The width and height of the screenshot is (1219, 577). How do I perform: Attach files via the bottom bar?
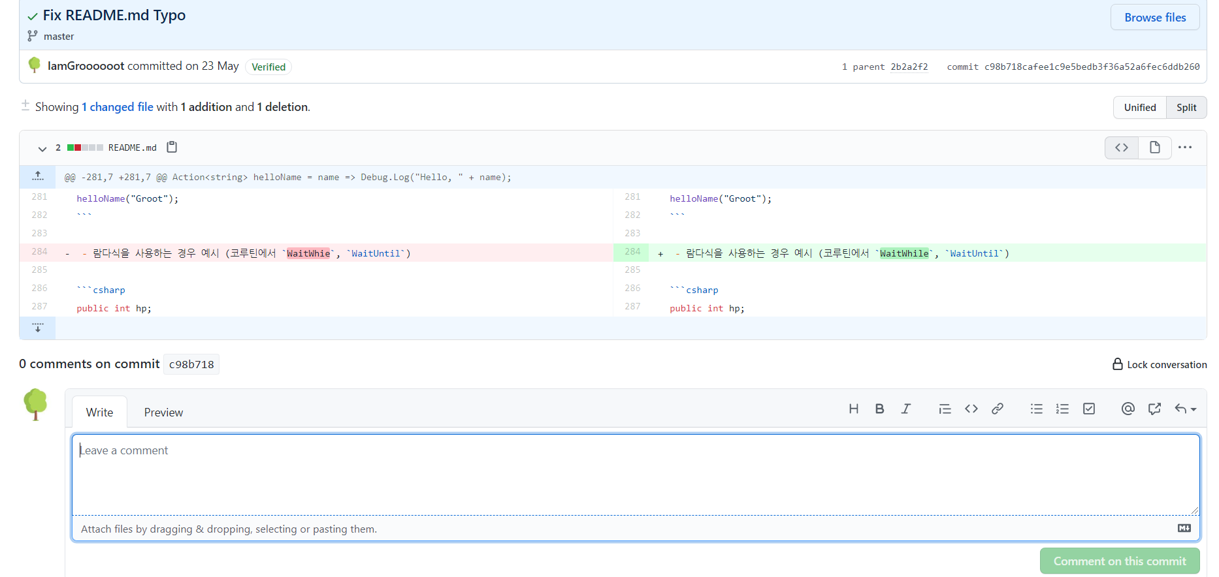click(x=636, y=529)
